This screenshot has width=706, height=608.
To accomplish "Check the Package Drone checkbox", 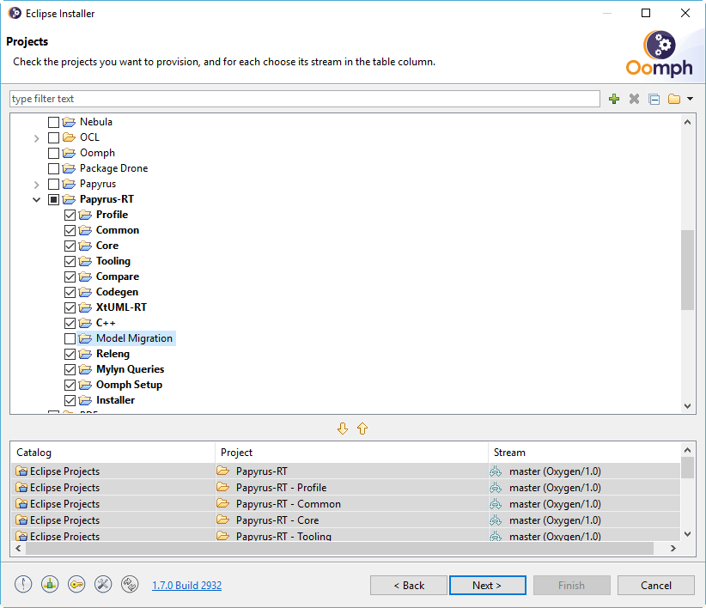I will 53,168.
